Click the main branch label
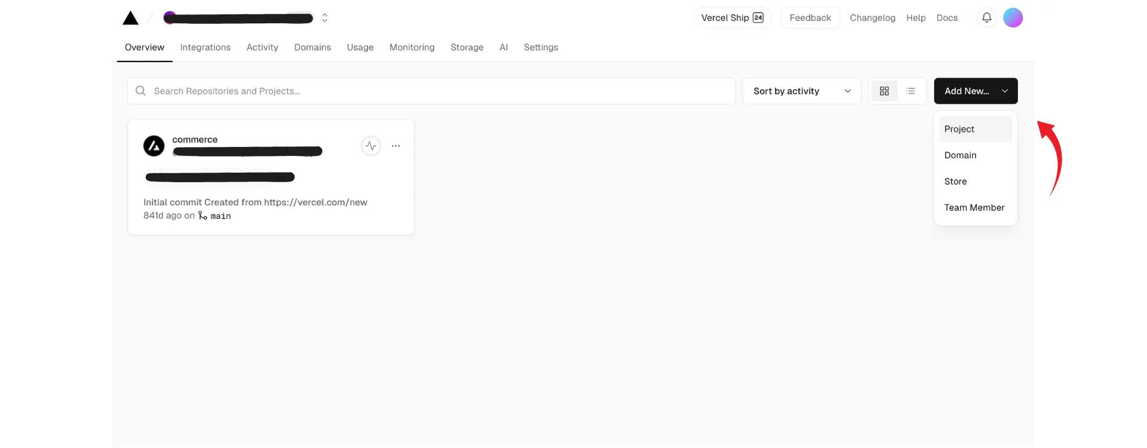The width and height of the screenshot is (1147, 448). tap(220, 216)
